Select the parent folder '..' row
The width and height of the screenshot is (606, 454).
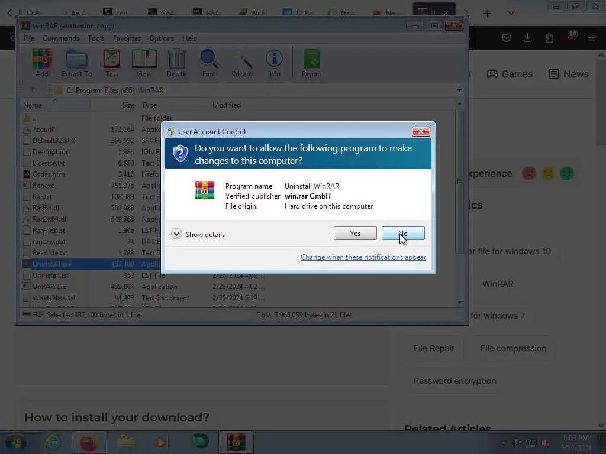click(35, 118)
